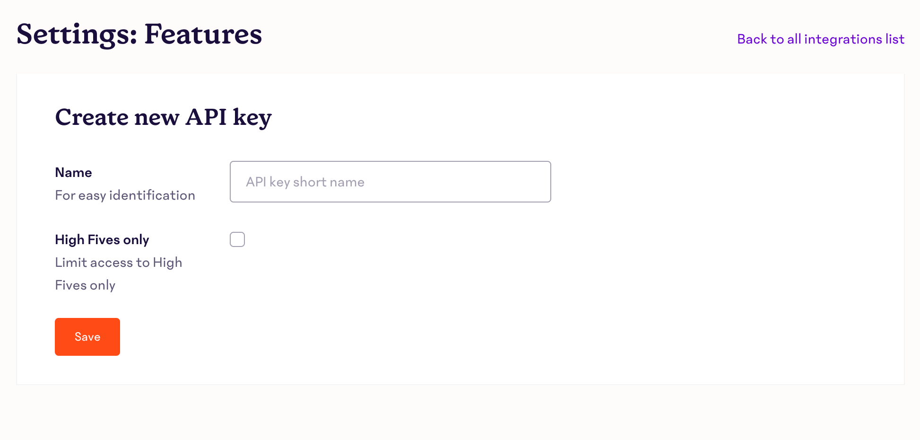Click the Settings: Features page heading
Viewport: 920px width, 440px height.
[x=139, y=34]
